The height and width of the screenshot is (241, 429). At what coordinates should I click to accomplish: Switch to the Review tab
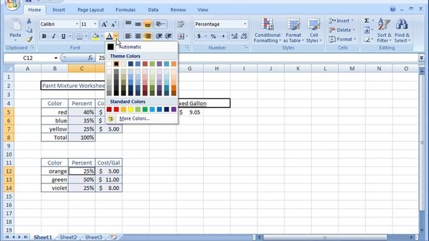(178, 10)
